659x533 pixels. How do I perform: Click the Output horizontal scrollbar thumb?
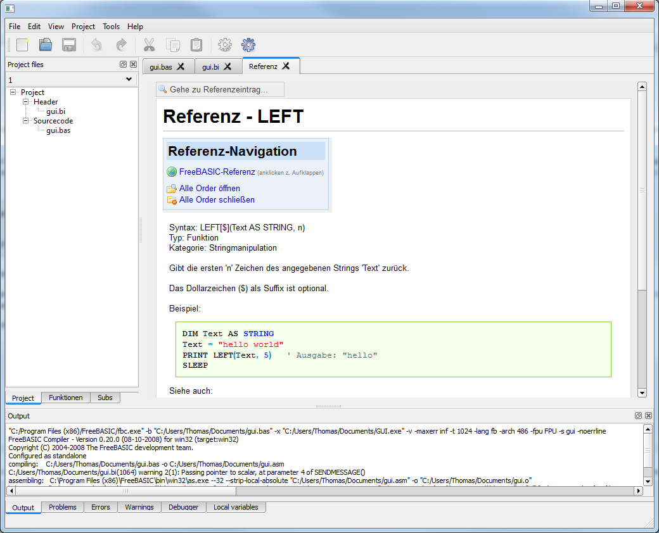[x=125, y=491]
